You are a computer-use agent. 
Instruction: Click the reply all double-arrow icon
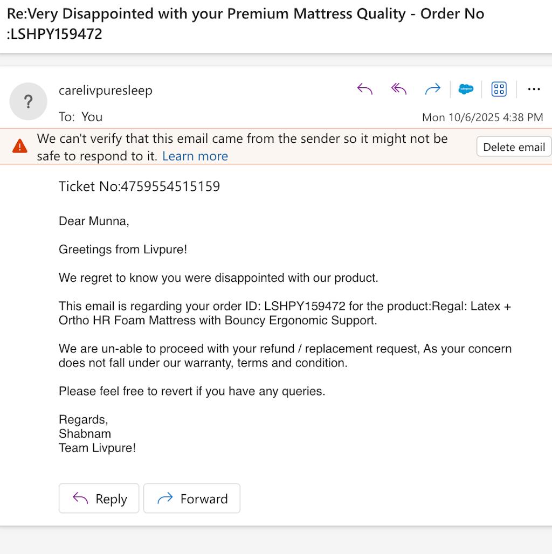(x=399, y=89)
